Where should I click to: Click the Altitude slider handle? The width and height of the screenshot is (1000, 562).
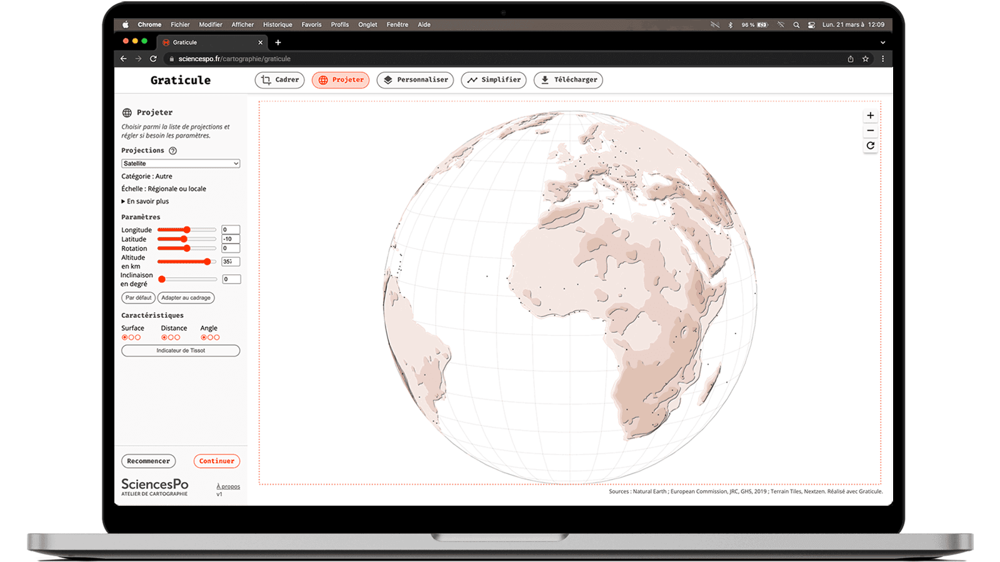click(x=207, y=262)
